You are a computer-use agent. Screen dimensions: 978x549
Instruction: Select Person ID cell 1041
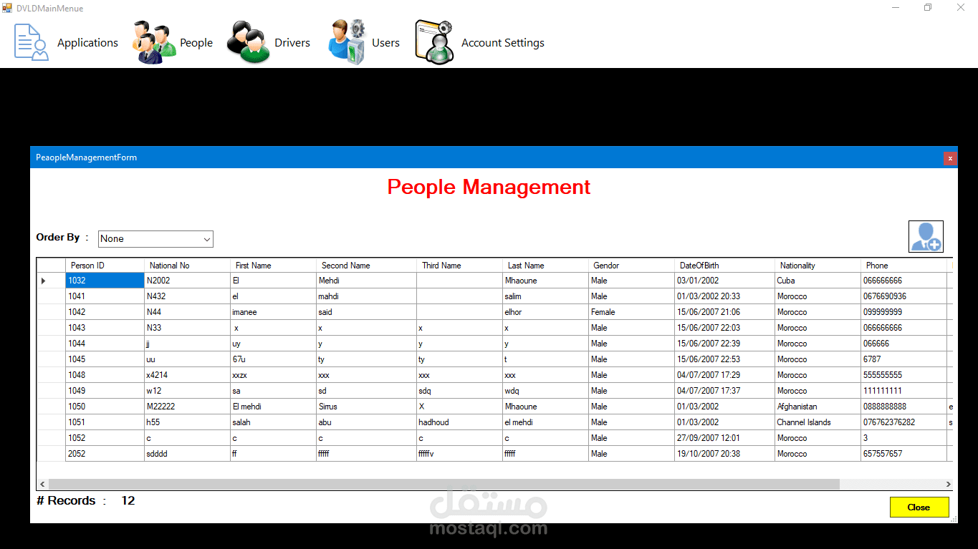[105, 296]
